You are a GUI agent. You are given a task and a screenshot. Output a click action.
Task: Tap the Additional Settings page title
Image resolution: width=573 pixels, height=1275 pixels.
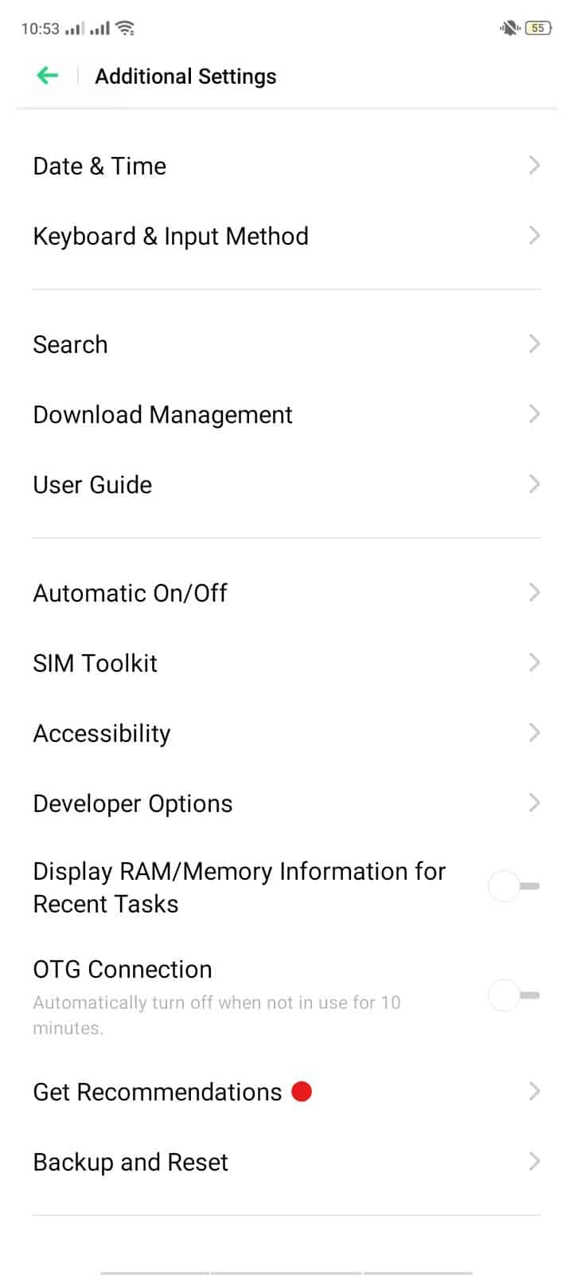coord(185,76)
